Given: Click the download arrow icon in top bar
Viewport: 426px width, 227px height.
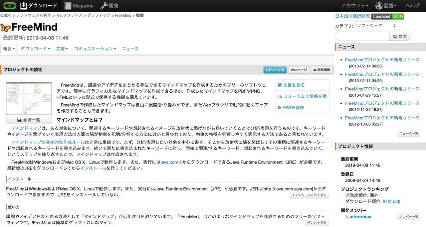Looking at the screenshot, I should click(24, 6).
